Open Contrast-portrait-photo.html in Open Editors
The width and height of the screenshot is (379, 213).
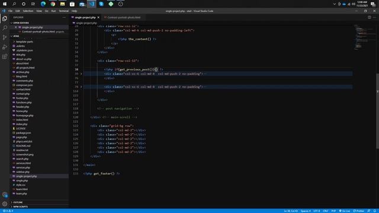point(38,31)
